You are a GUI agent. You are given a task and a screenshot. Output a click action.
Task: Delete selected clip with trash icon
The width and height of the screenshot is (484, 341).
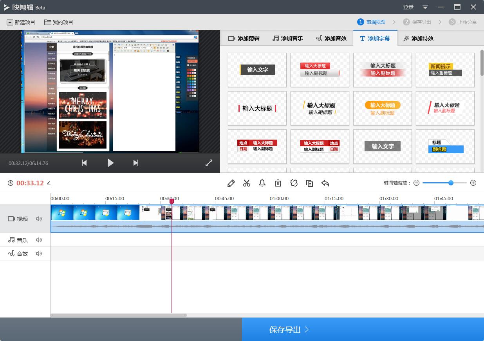[278, 183]
